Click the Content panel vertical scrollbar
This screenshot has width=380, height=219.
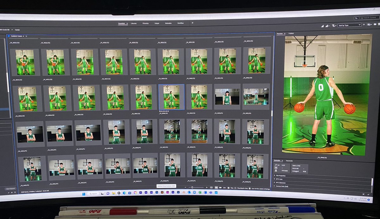click(273, 113)
